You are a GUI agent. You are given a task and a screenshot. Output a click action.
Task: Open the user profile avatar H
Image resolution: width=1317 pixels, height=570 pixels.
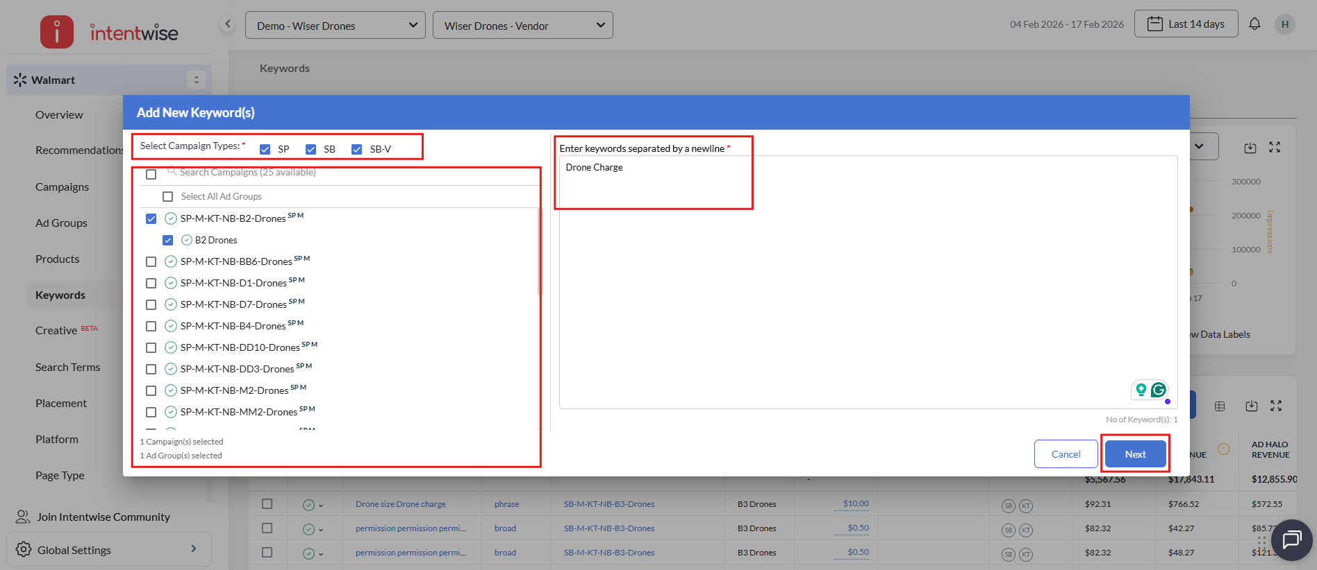point(1284,24)
